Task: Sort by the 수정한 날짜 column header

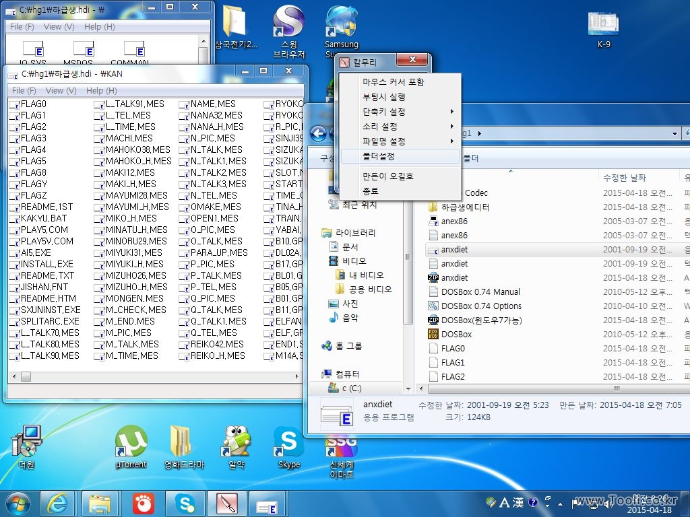Action: tap(625, 178)
